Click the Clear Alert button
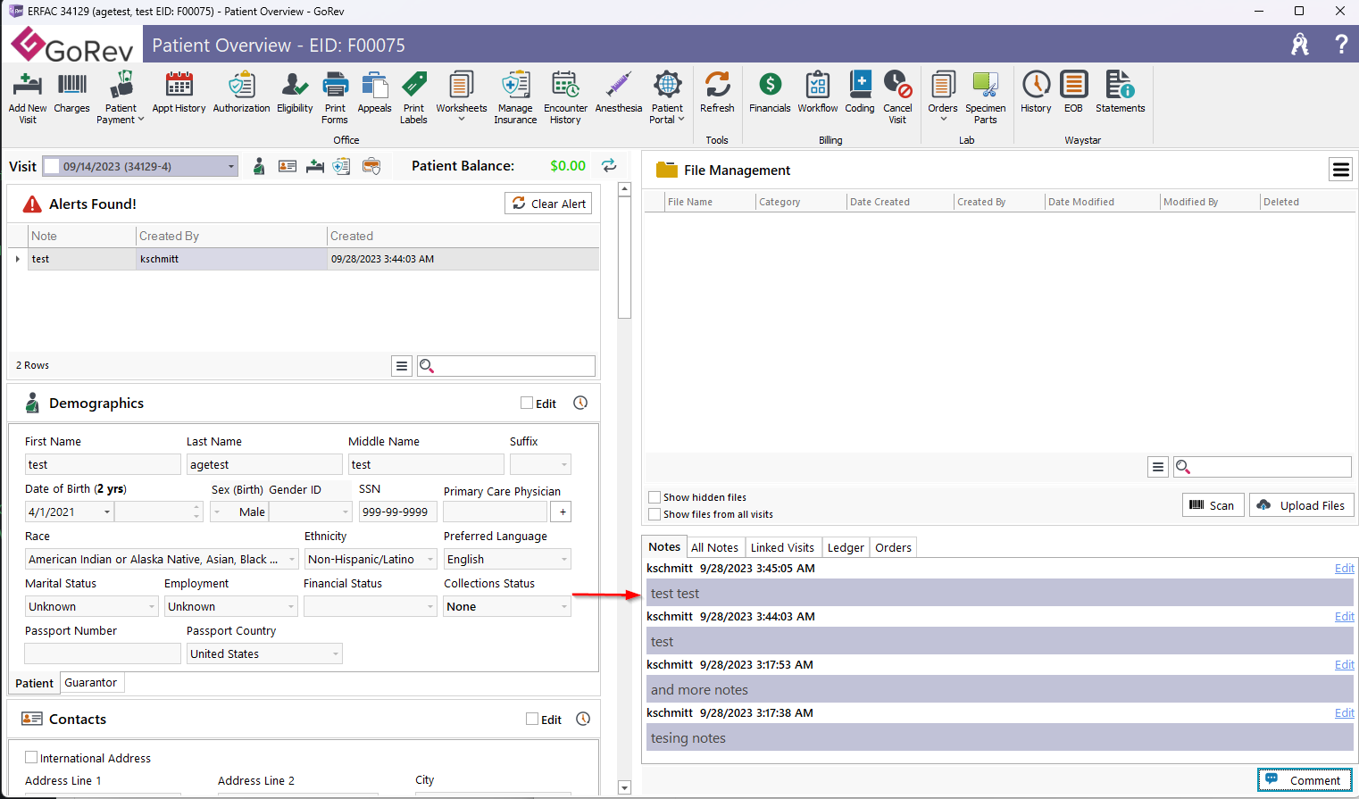 click(548, 204)
